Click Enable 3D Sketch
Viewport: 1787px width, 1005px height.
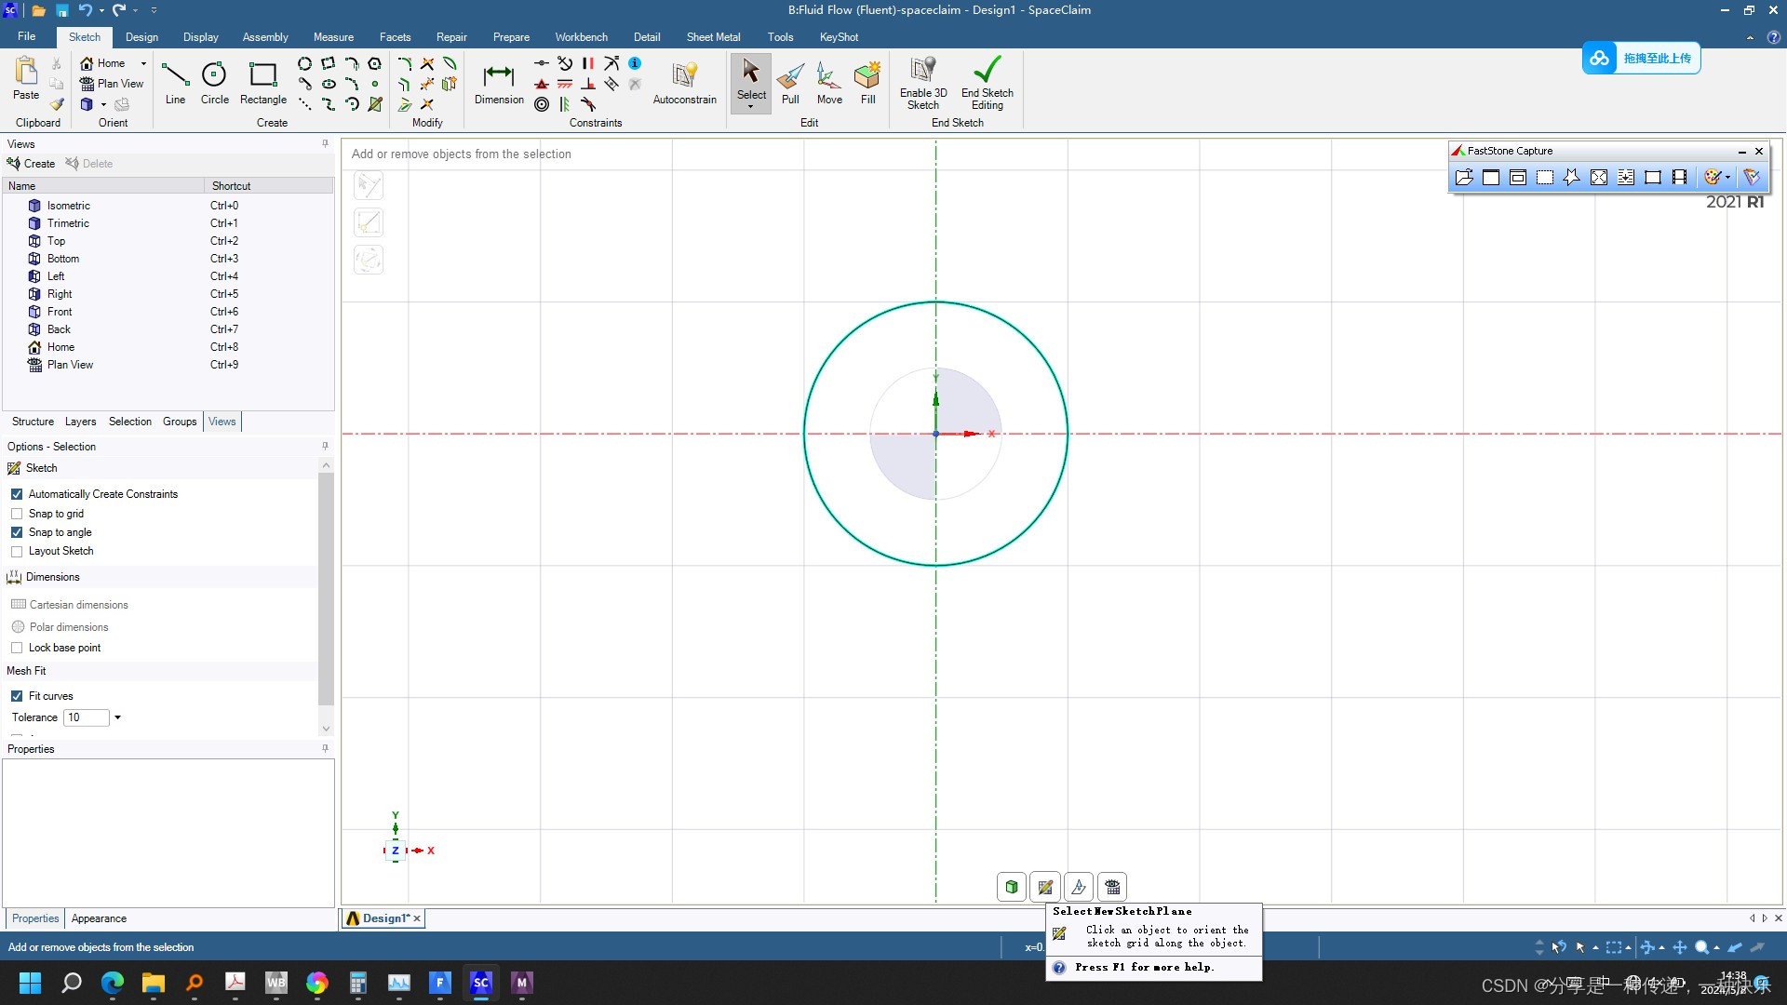[922, 82]
